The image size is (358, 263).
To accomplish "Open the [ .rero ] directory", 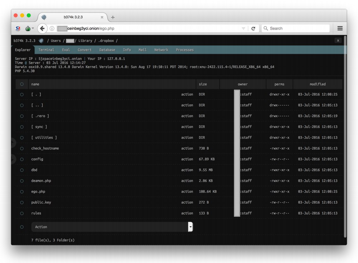I will coord(40,116).
